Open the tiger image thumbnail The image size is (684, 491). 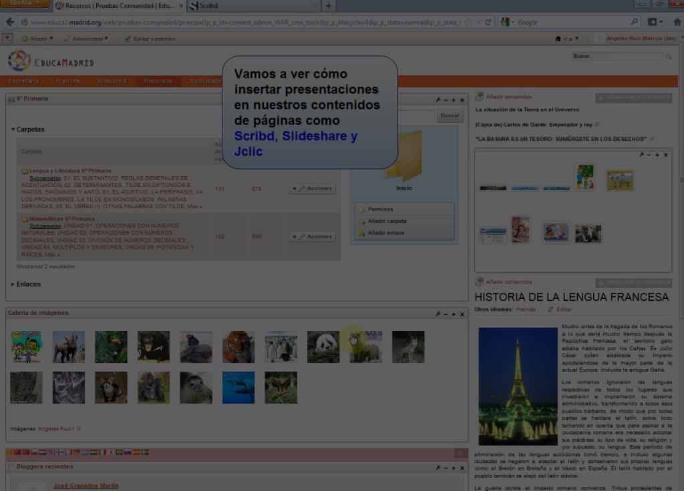(238, 347)
